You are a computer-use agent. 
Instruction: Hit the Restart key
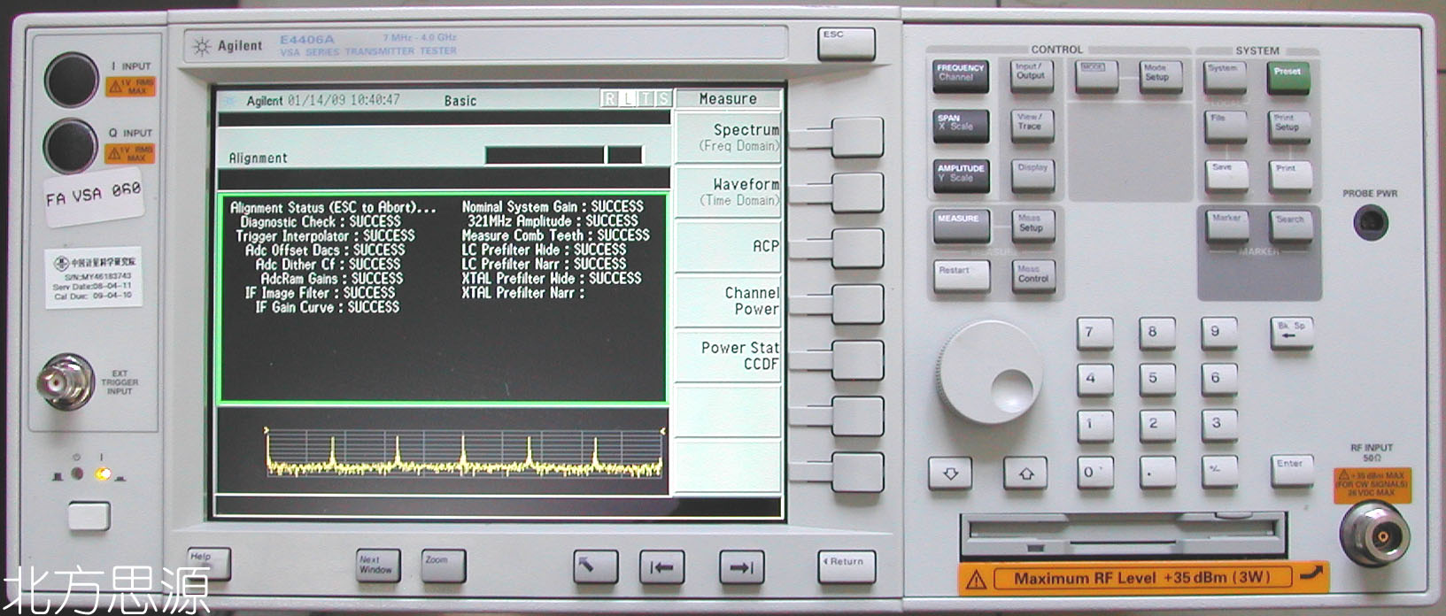962,277
